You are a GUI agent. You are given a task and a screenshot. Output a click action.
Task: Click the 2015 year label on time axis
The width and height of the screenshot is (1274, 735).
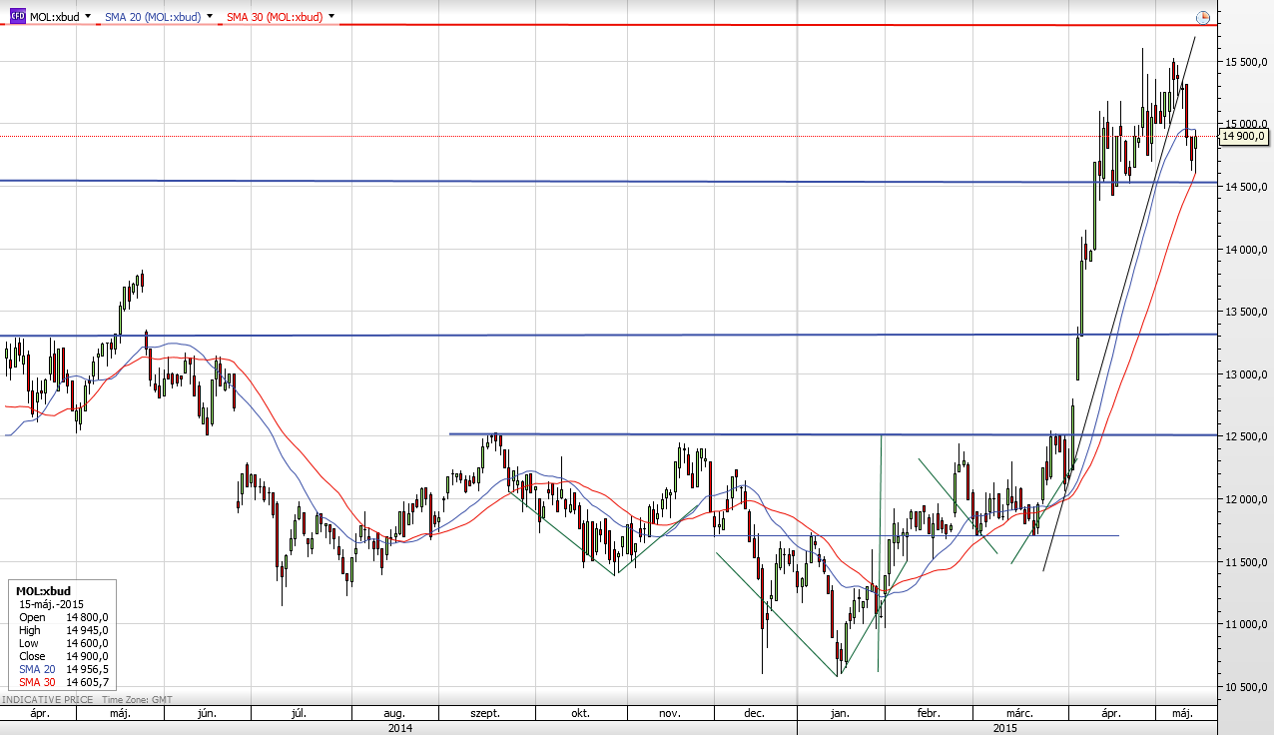[1006, 728]
